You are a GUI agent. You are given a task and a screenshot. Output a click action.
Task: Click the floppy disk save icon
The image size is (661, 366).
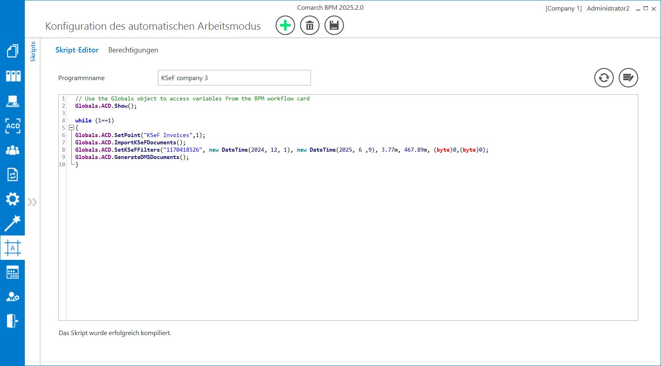point(334,25)
